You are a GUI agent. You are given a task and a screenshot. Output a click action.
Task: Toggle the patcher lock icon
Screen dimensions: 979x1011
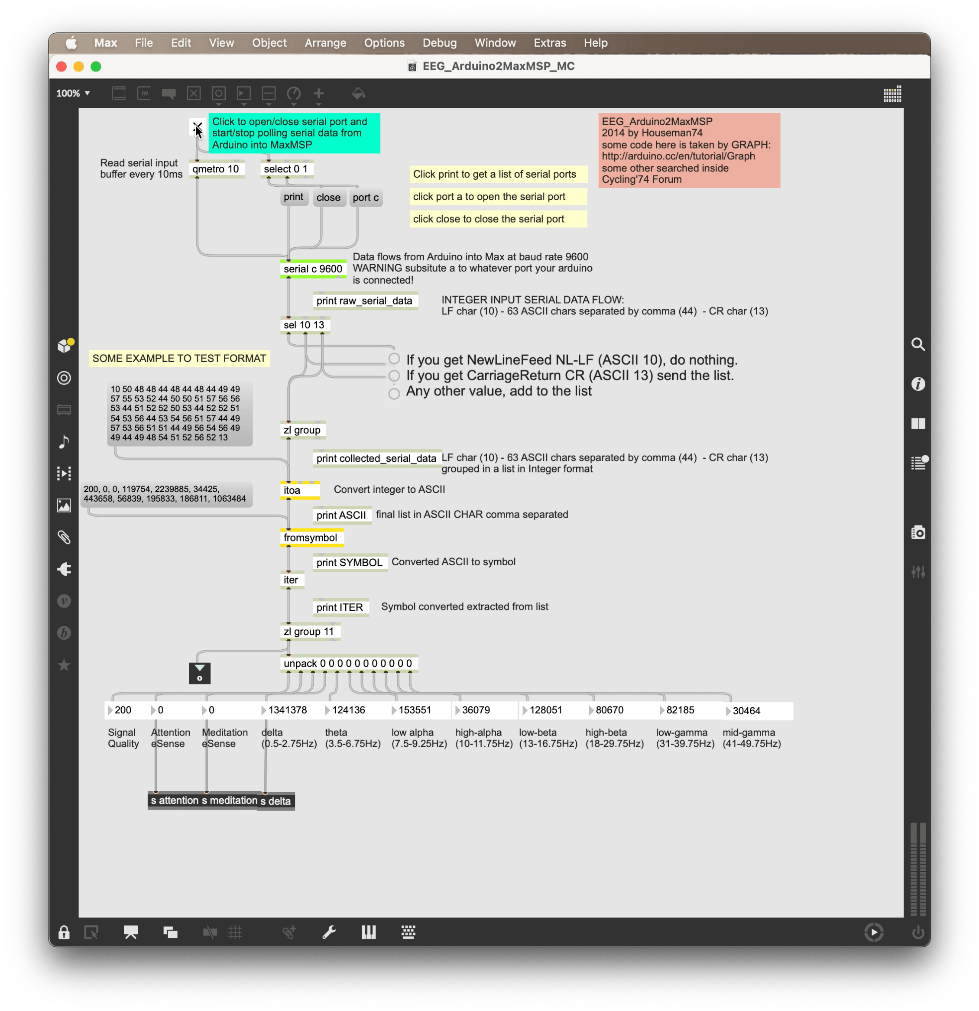(x=64, y=932)
